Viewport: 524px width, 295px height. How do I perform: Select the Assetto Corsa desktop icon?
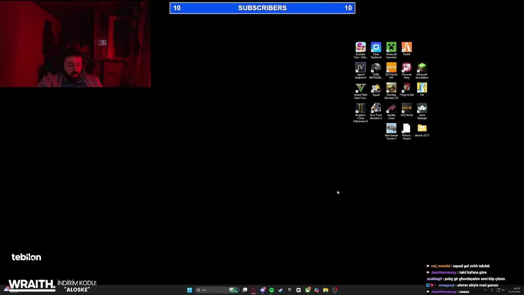pyautogui.click(x=391, y=111)
